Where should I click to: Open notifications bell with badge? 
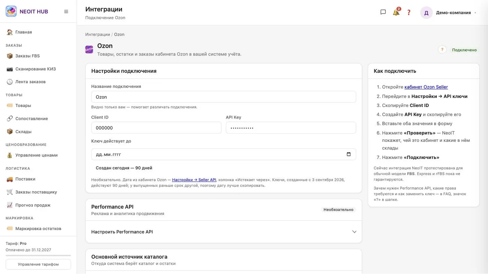[396, 12]
